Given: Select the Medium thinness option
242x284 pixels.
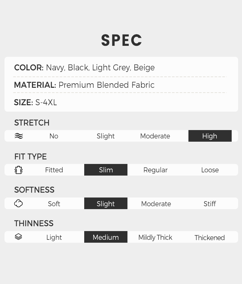Looking at the screenshot, I should [x=106, y=237].
